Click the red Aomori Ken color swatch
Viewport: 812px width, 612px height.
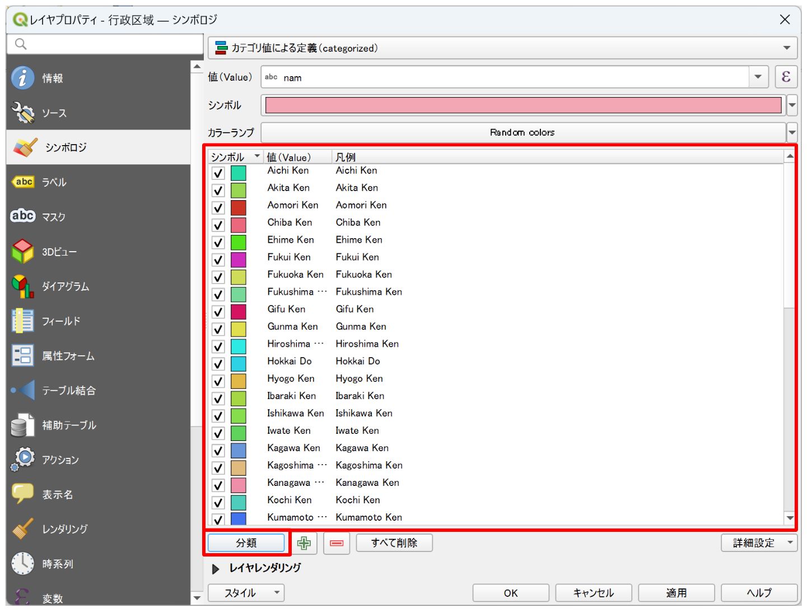[x=239, y=208]
